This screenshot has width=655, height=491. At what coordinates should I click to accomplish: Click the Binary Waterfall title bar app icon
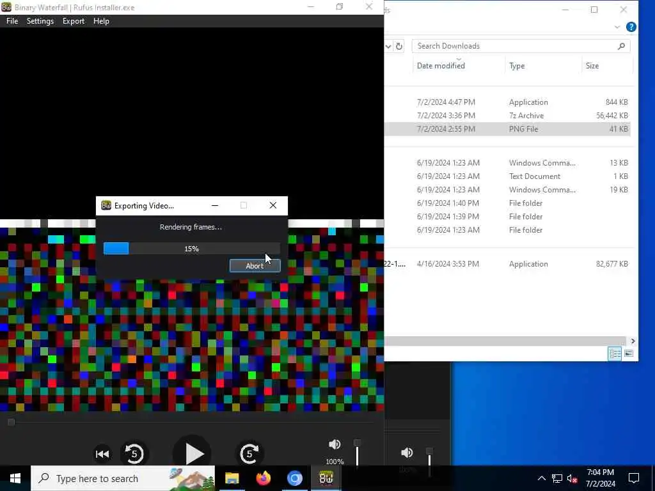tap(6, 7)
